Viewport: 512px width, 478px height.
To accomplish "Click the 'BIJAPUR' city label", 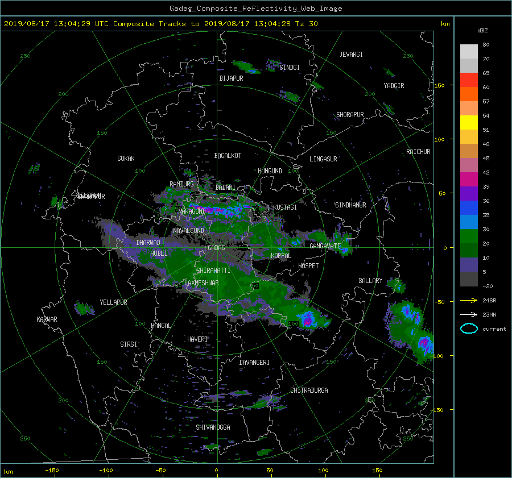I will pyautogui.click(x=231, y=78).
